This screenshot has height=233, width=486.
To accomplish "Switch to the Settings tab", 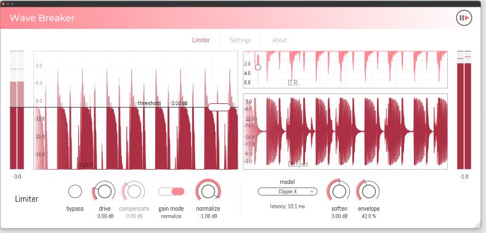I will coord(240,40).
